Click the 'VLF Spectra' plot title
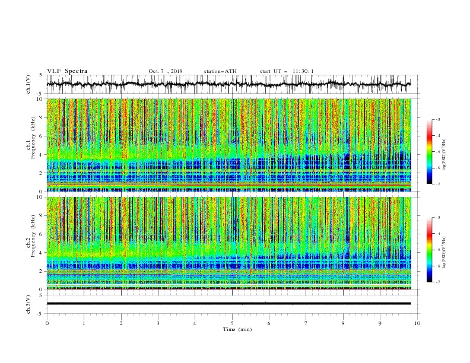Viewport: 470px width, 363px height. (67, 71)
